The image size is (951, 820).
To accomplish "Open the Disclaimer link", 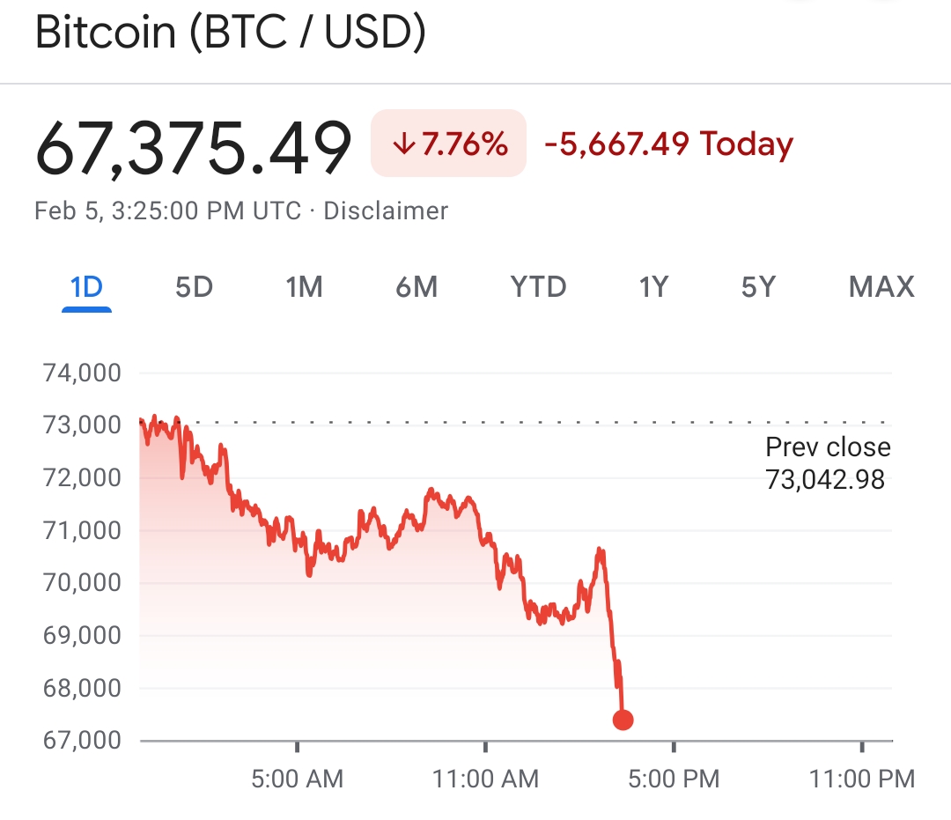I will tap(386, 211).
